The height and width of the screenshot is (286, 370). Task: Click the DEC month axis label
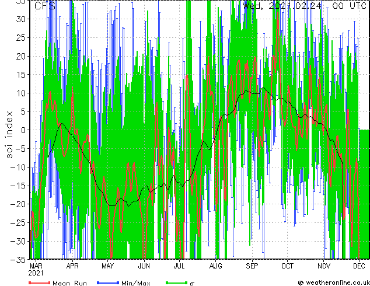point(359,266)
